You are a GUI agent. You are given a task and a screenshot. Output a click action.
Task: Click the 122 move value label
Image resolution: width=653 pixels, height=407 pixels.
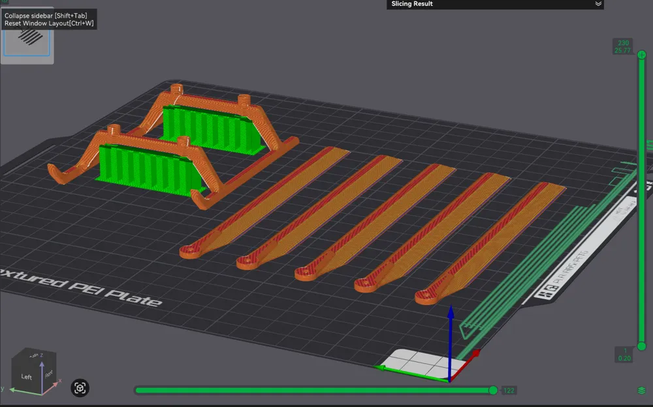coord(509,390)
